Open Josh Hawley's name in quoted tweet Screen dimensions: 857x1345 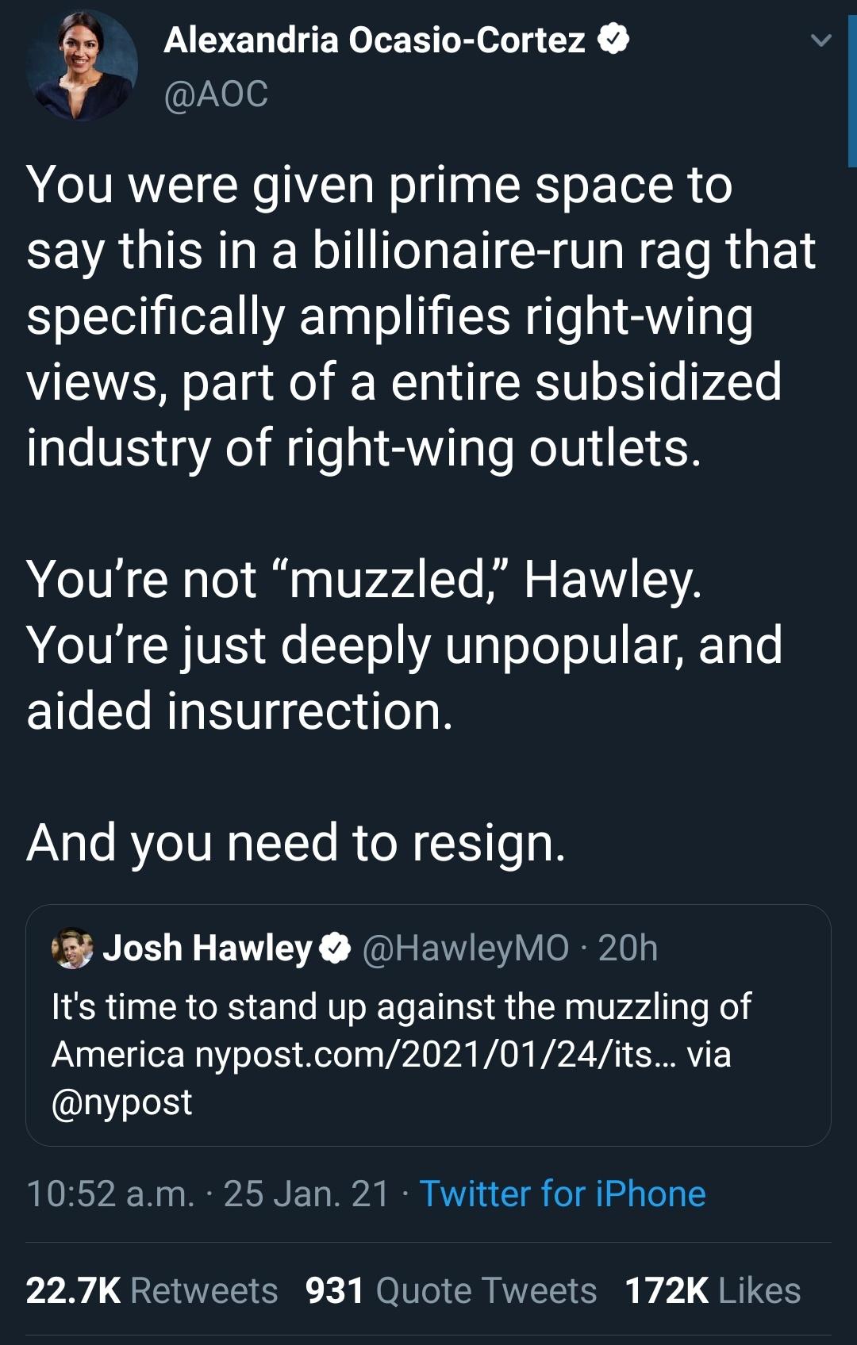(x=207, y=948)
